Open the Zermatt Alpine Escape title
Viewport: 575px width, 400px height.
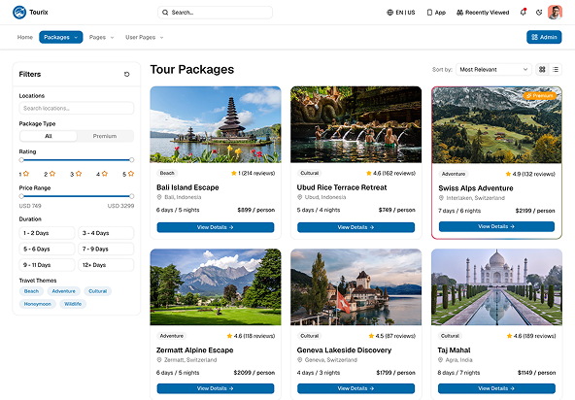[x=194, y=350]
